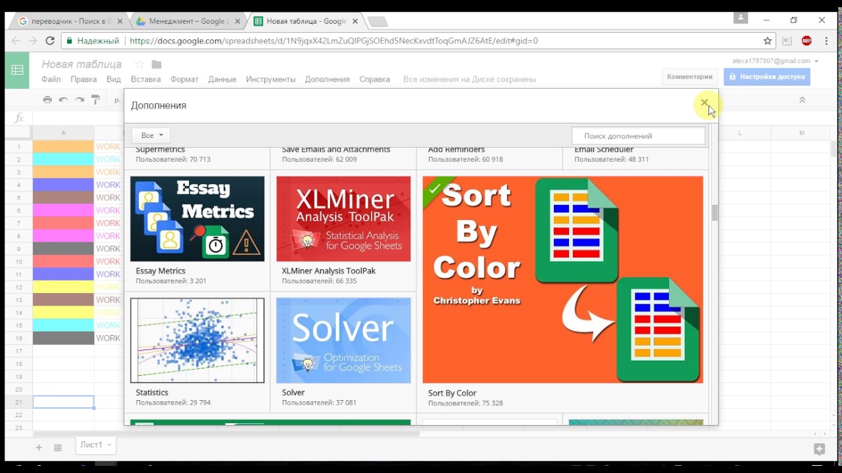Open the Данные menu
The width and height of the screenshot is (842, 473).
coord(222,79)
